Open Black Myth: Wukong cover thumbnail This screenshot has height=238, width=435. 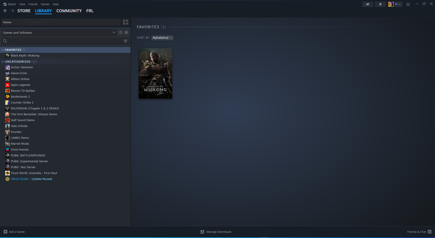coord(155,74)
